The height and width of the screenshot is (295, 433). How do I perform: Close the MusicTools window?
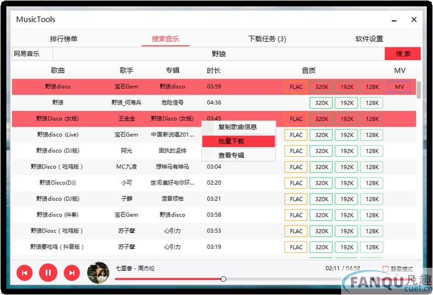(414, 20)
